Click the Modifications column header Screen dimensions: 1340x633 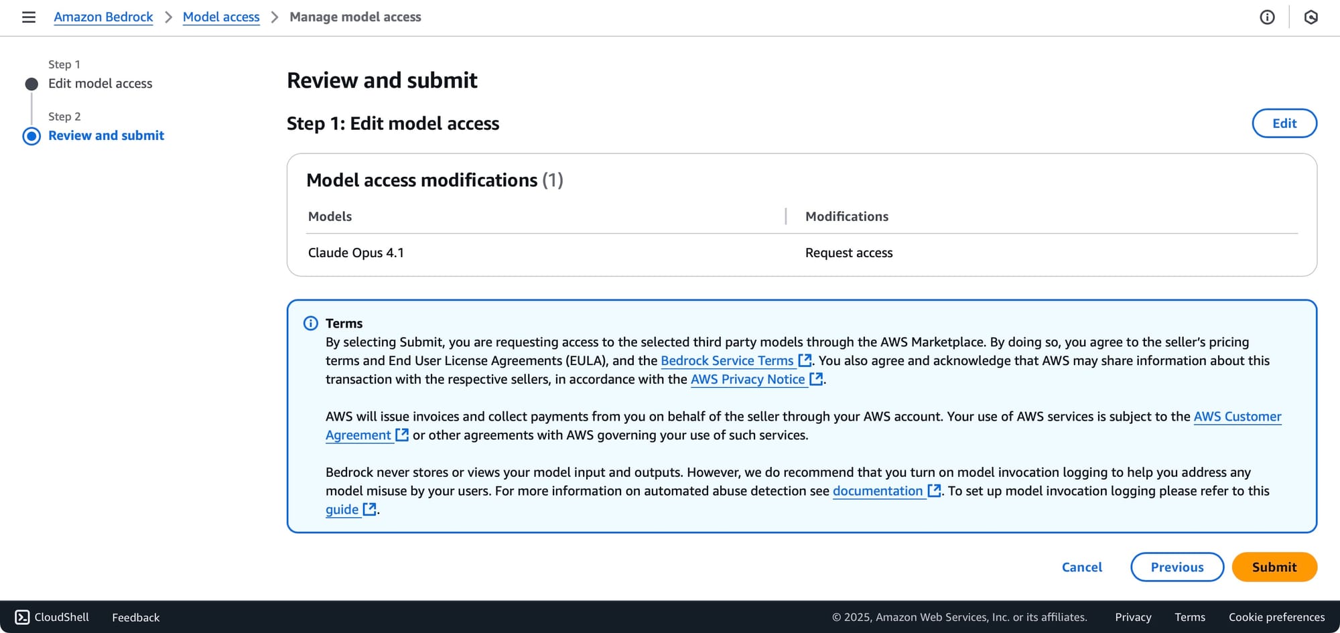pos(847,216)
